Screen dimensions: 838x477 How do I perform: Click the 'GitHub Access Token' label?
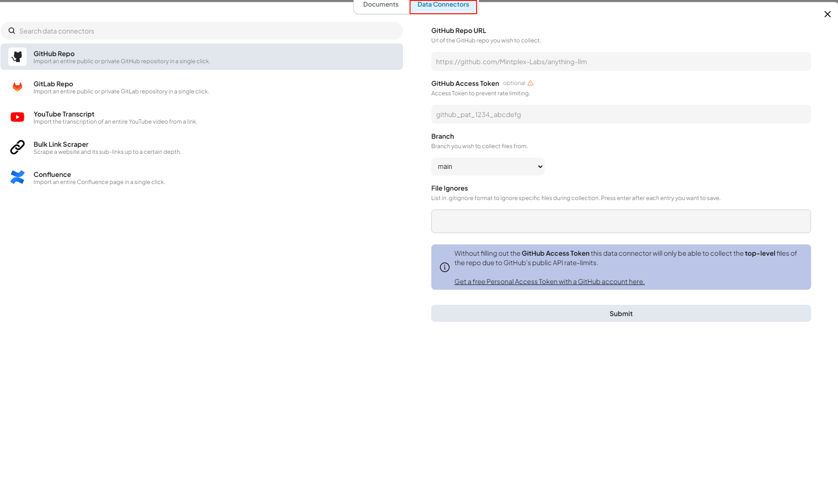pyautogui.click(x=465, y=84)
